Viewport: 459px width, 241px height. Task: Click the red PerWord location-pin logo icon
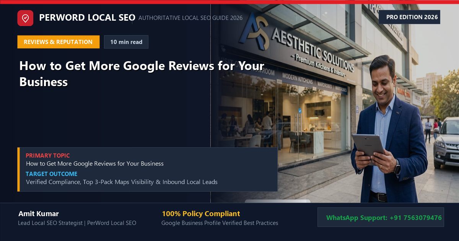[x=25, y=18]
